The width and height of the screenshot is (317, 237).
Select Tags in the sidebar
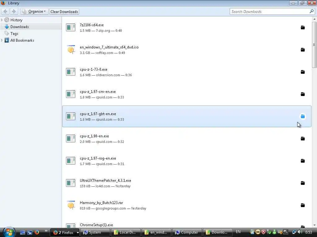point(14,34)
